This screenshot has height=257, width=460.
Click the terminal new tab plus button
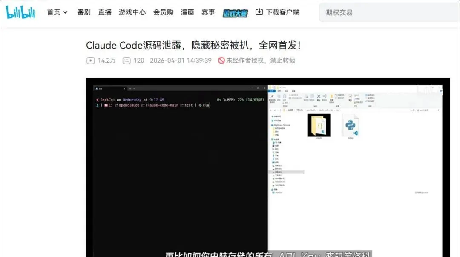point(130,88)
